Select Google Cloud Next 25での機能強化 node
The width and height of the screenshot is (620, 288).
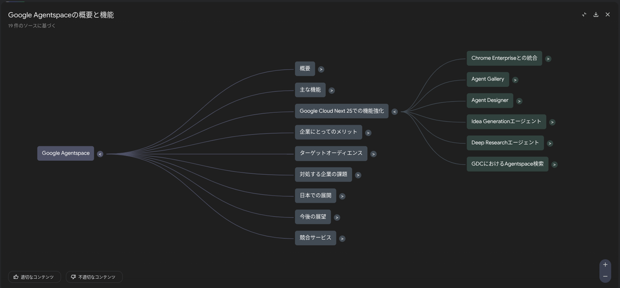[342, 111]
